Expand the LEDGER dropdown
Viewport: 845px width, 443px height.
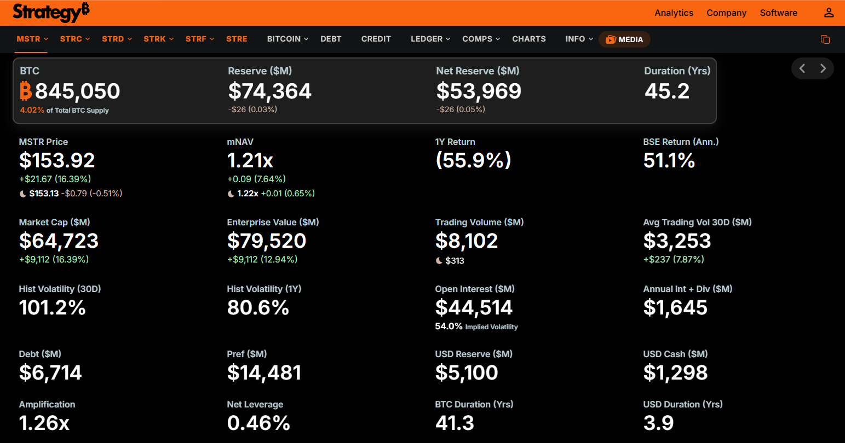431,39
